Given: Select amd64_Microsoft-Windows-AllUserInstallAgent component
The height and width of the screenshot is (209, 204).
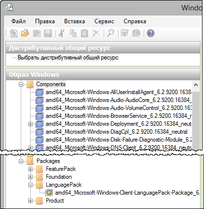Looking at the screenshot, I should click(119, 92).
